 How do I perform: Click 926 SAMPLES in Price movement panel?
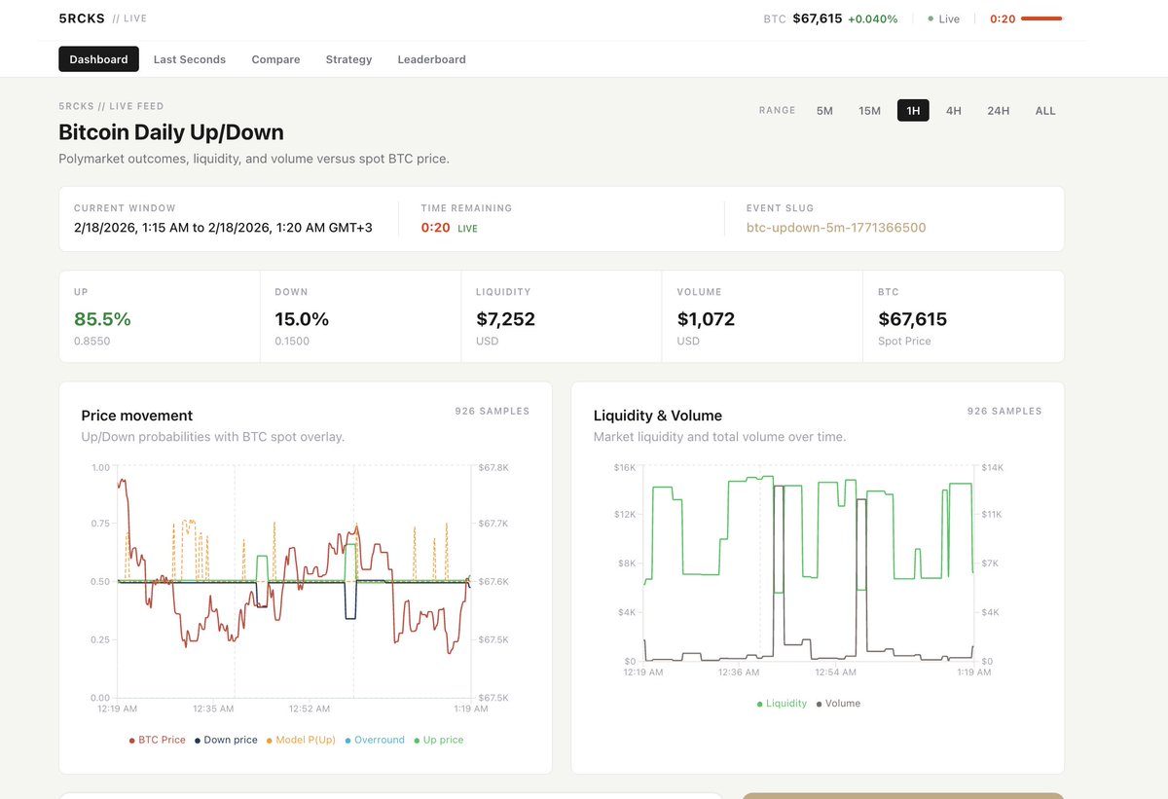pyautogui.click(x=493, y=411)
